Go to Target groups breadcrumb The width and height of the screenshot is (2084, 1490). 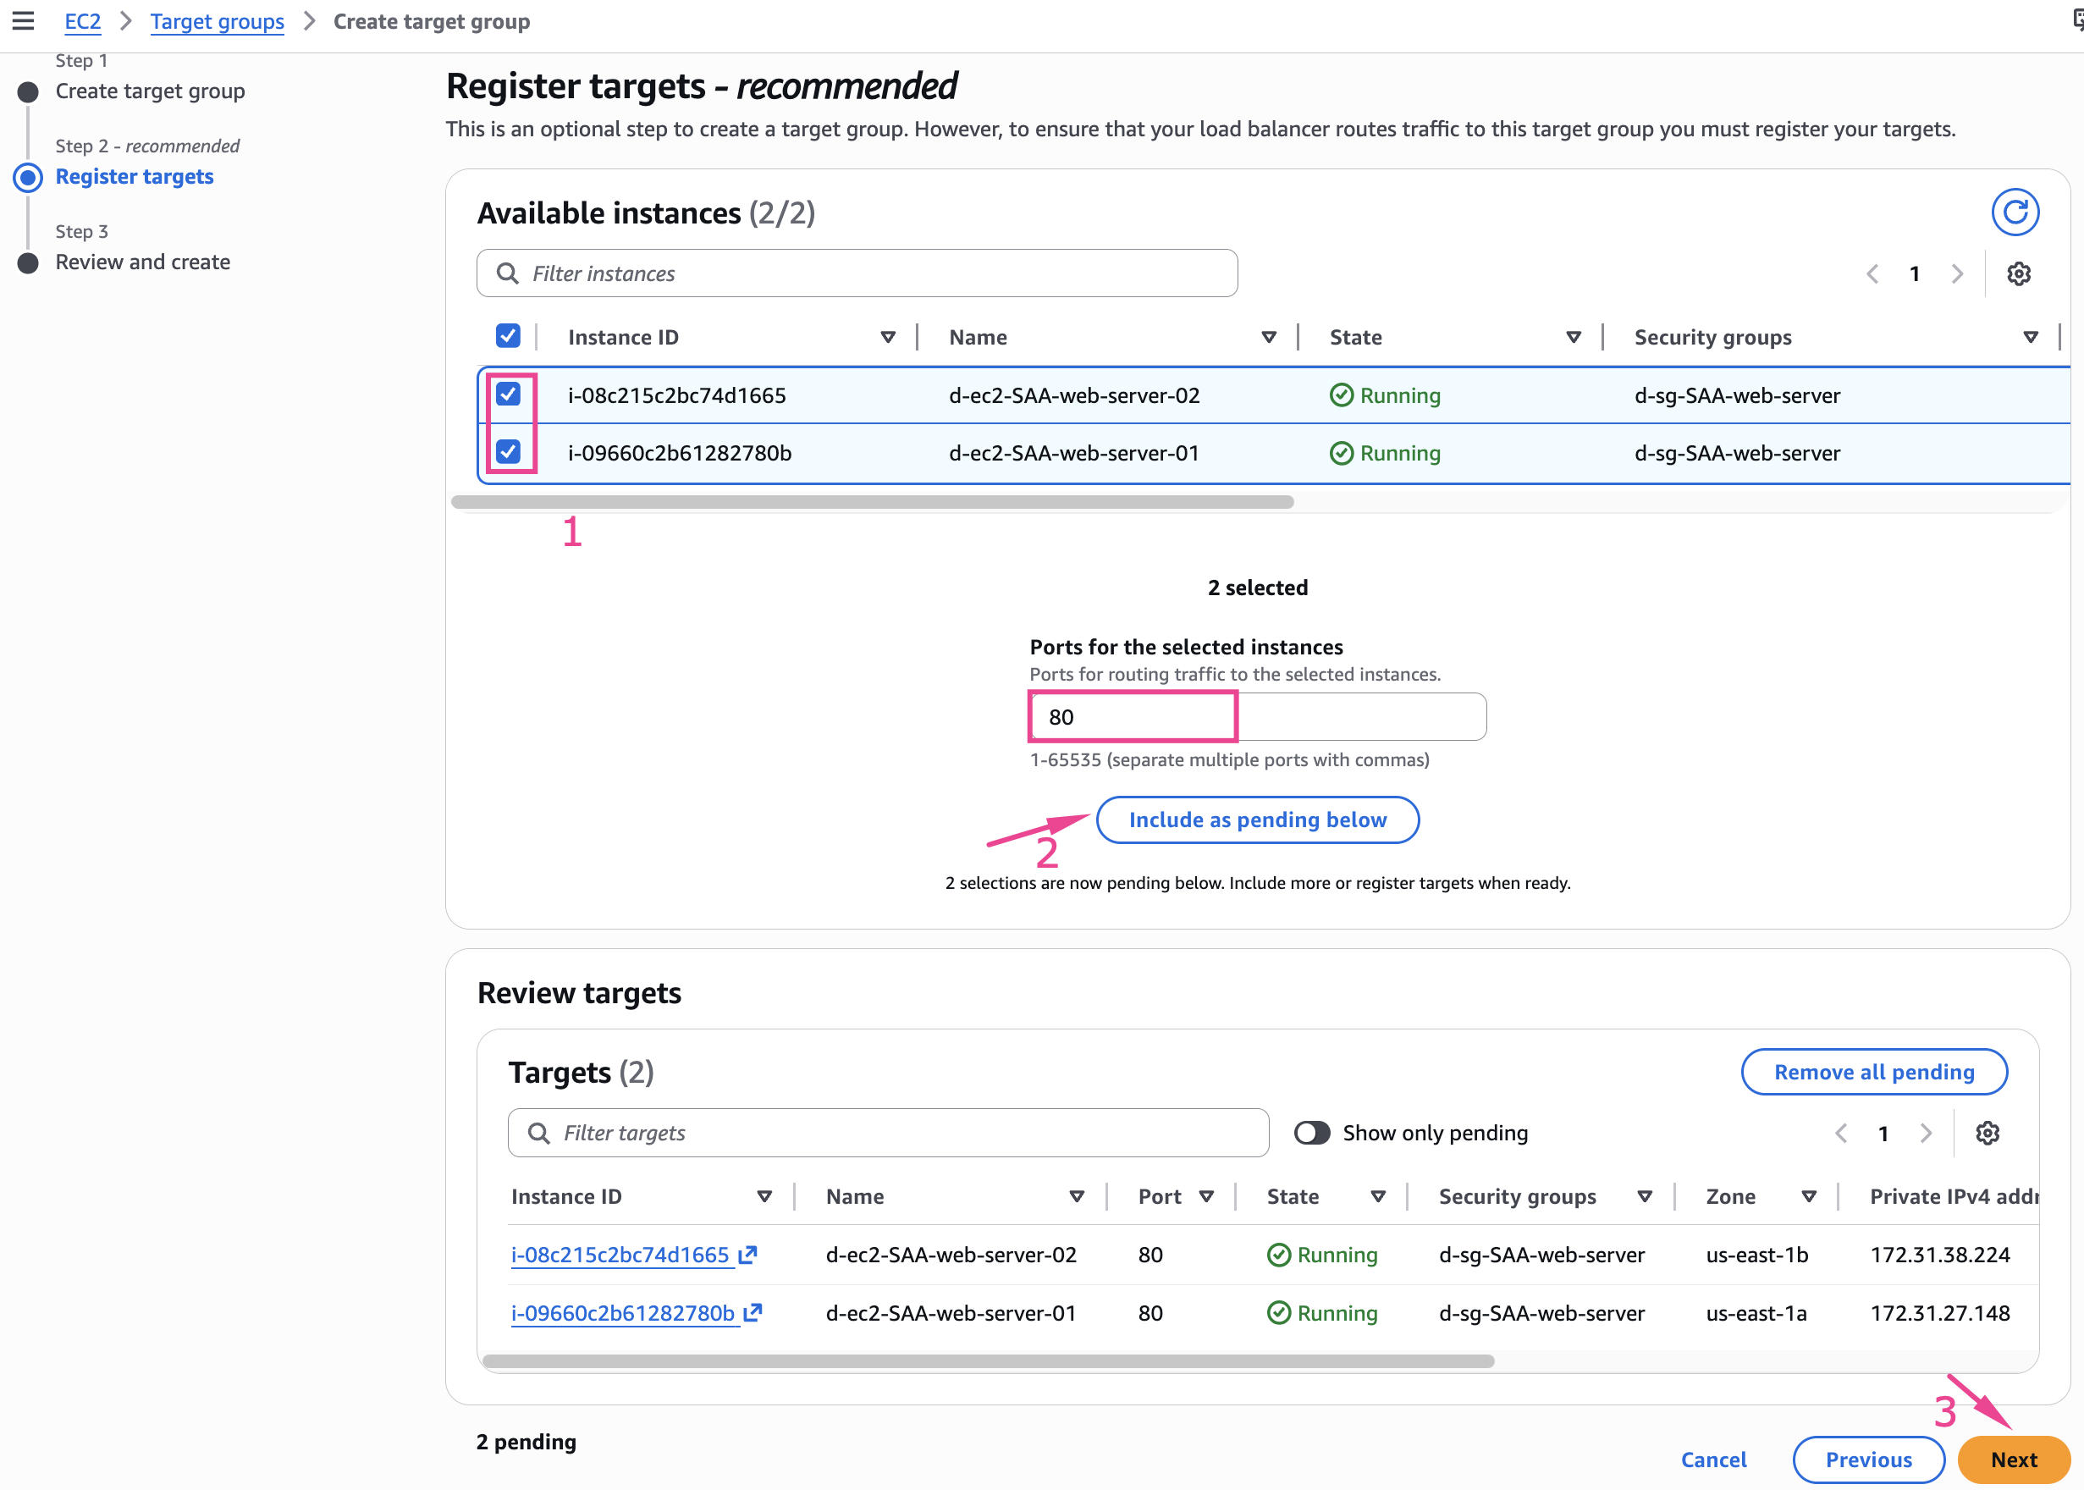[217, 21]
